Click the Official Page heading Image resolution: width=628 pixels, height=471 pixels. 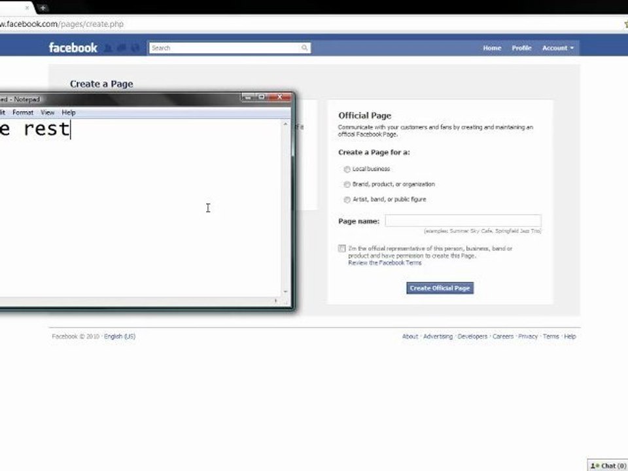[364, 116]
